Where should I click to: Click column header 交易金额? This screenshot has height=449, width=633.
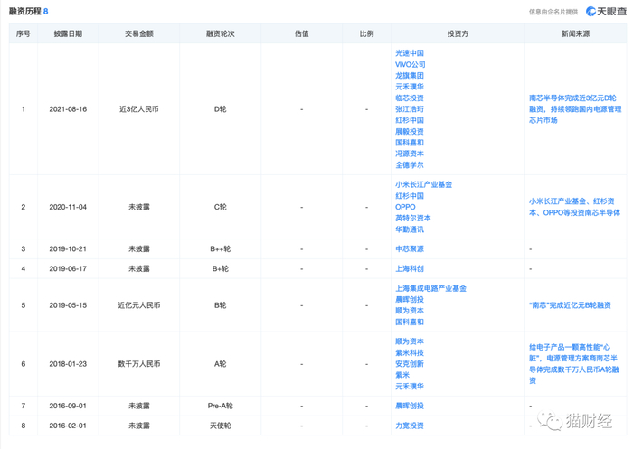139,34
